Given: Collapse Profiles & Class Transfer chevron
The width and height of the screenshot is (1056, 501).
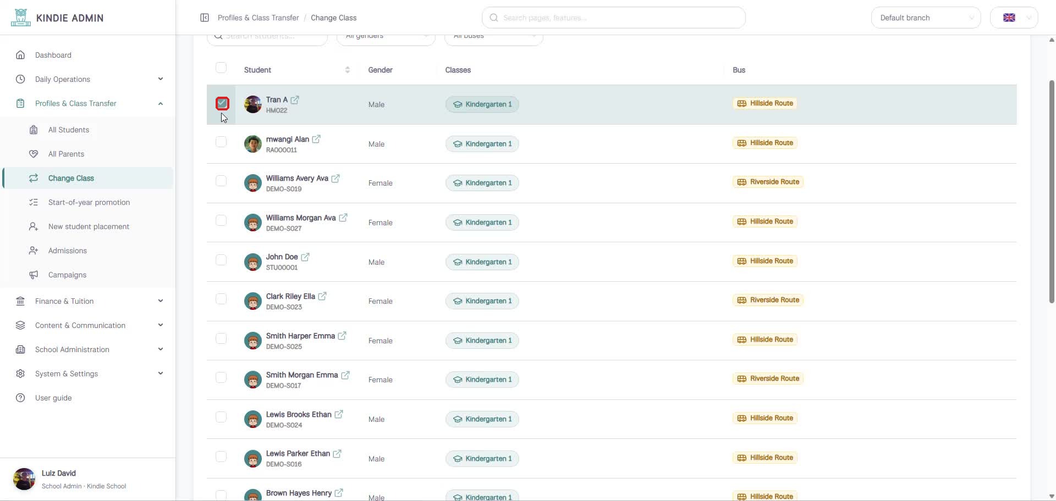Looking at the screenshot, I should coord(161,103).
